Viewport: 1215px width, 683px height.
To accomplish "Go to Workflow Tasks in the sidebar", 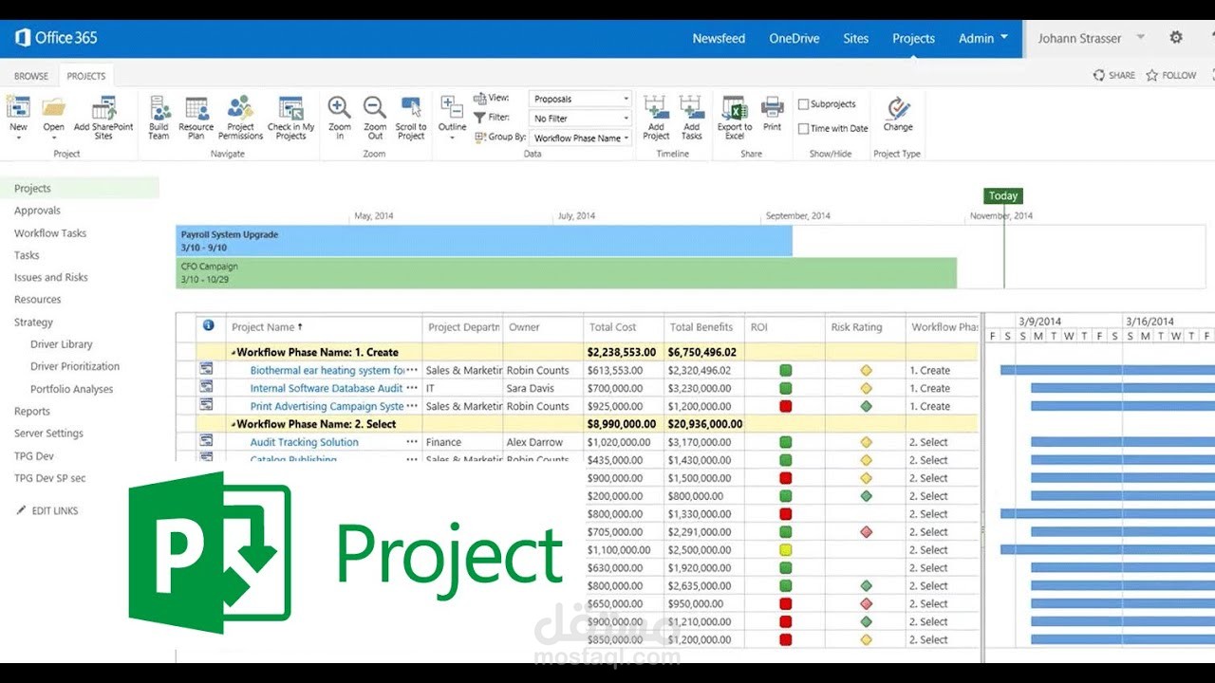I will click(x=50, y=233).
